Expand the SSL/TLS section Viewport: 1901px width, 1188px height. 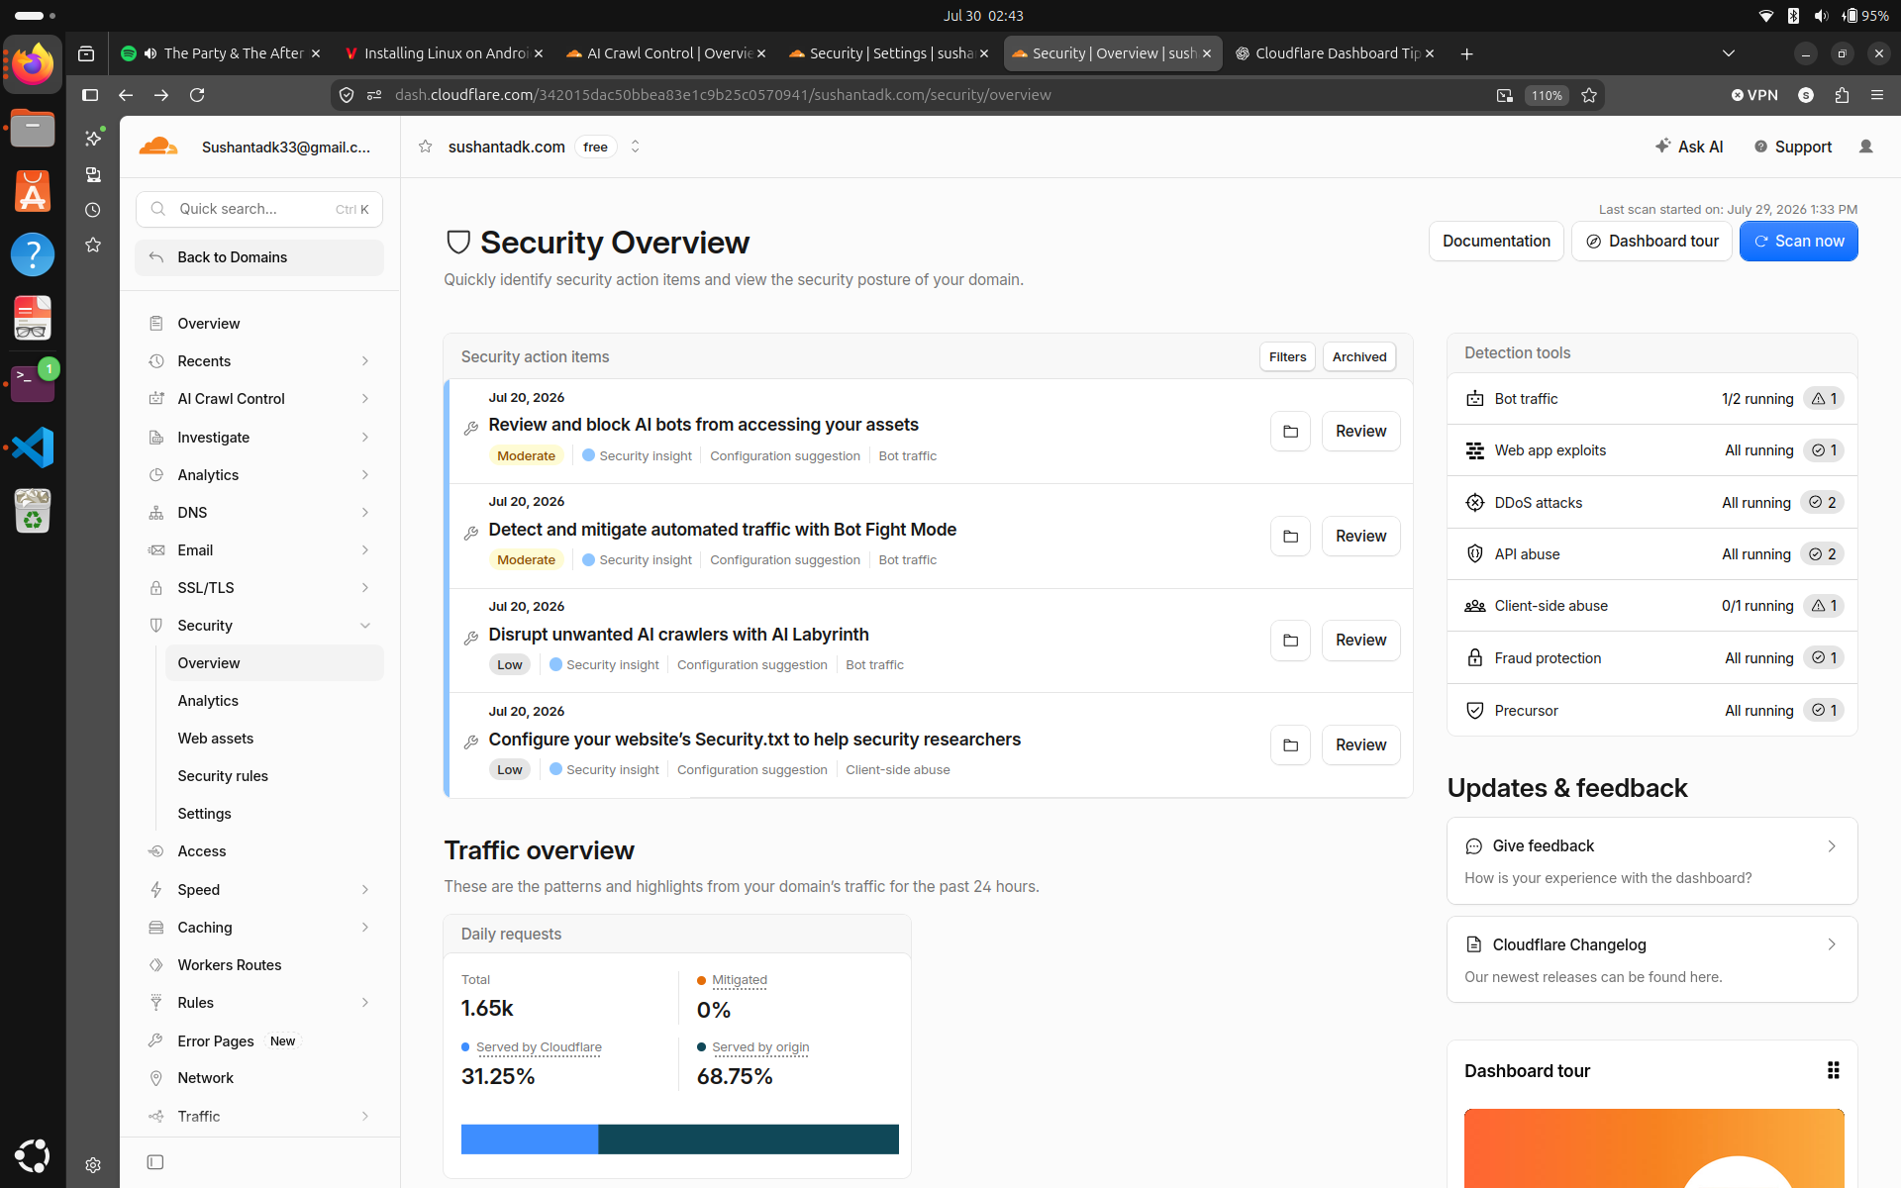261,588
